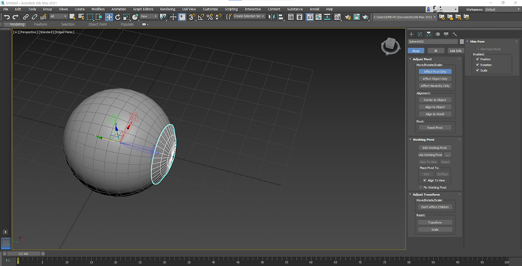This screenshot has height=266, width=522.
Task: Switch to the Modify panel icon
Action: (x=420, y=34)
